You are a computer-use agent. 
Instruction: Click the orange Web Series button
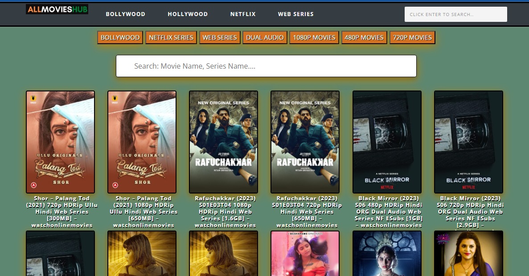(x=220, y=37)
